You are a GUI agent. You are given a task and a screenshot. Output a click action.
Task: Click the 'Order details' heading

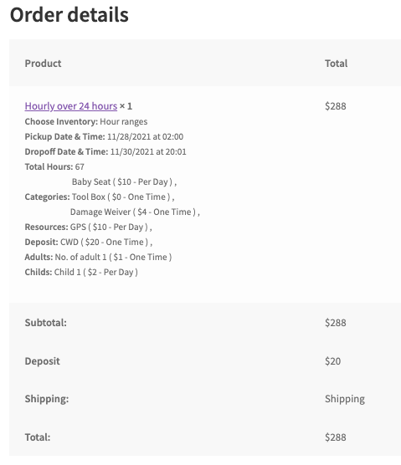click(x=69, y=15)
